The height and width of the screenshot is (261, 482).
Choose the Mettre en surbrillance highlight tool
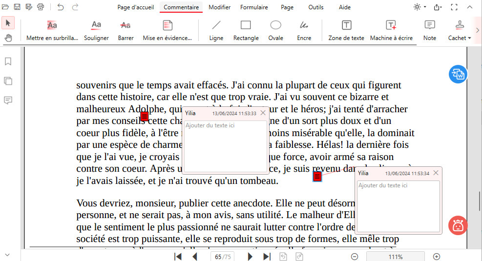(x=52, y=30)
